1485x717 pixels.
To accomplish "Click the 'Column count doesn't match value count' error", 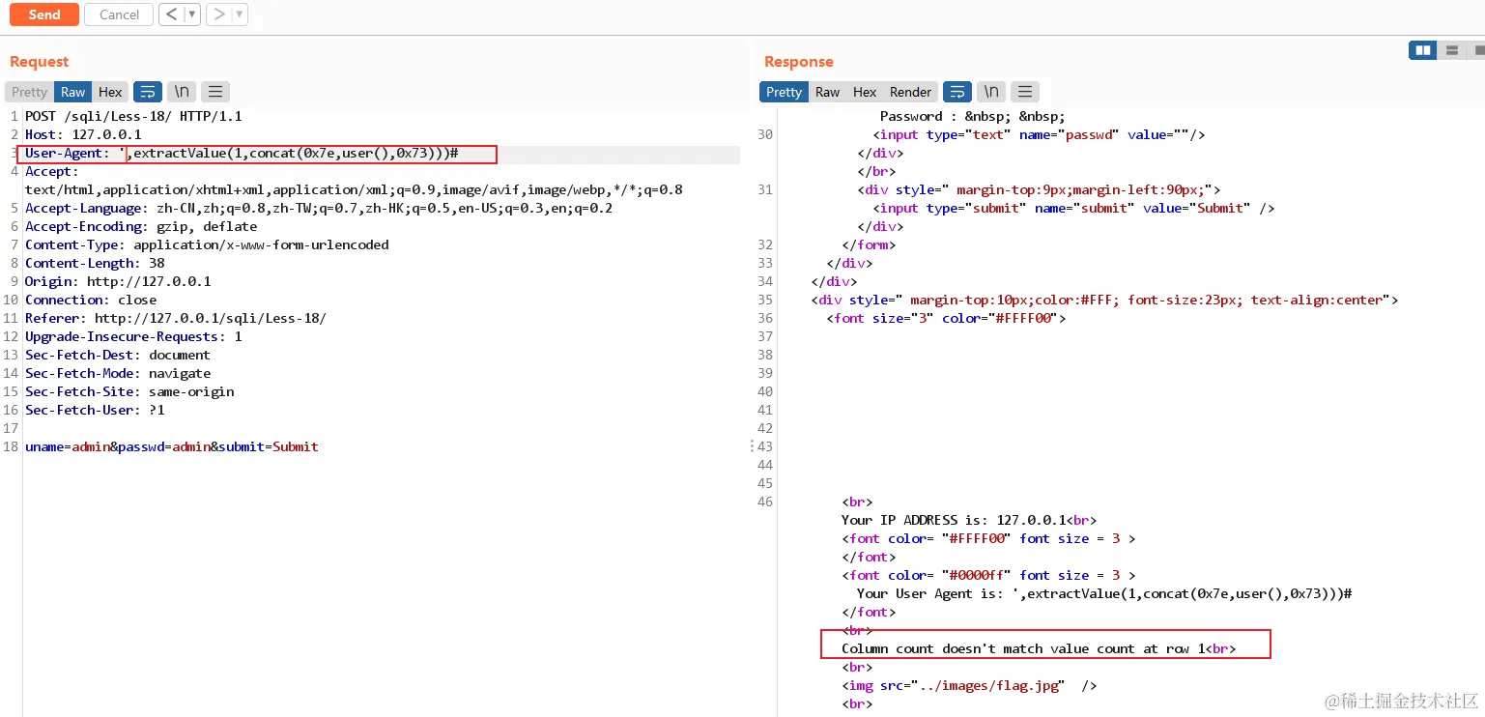I will (x=1039, y=648).
